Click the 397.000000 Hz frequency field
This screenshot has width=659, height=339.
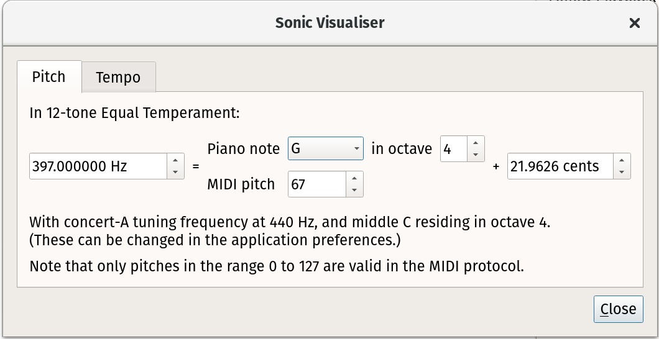[x=98, y=166]
